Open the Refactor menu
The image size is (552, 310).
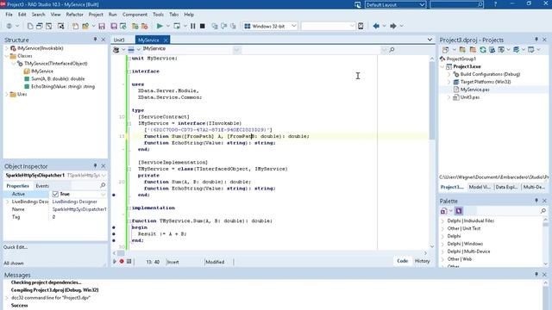[x=75, y=15]
